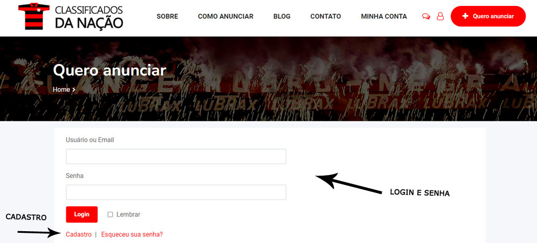
Task: Click the red Quero anunciar button
Action: point(488,16)
